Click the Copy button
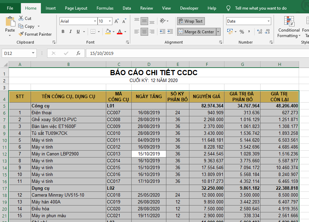309x222 pixels. pyautogui.click(x=27, y=26)
